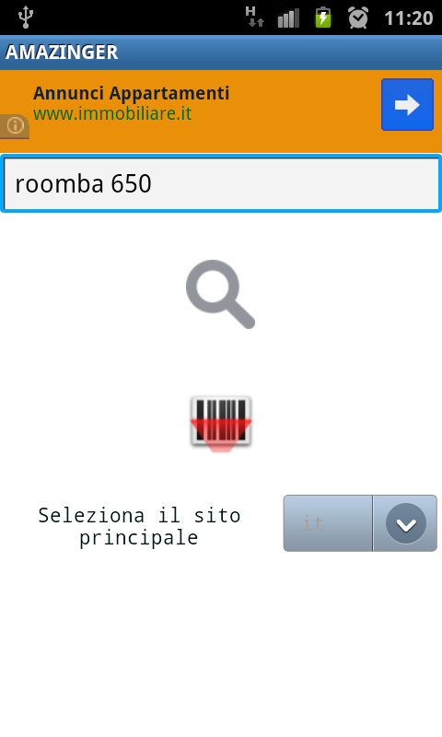Focus the 'roomba 650' search field
The image size is (442, 737).
221,183
